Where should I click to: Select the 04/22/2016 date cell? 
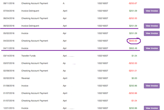[x=9, y=41]
